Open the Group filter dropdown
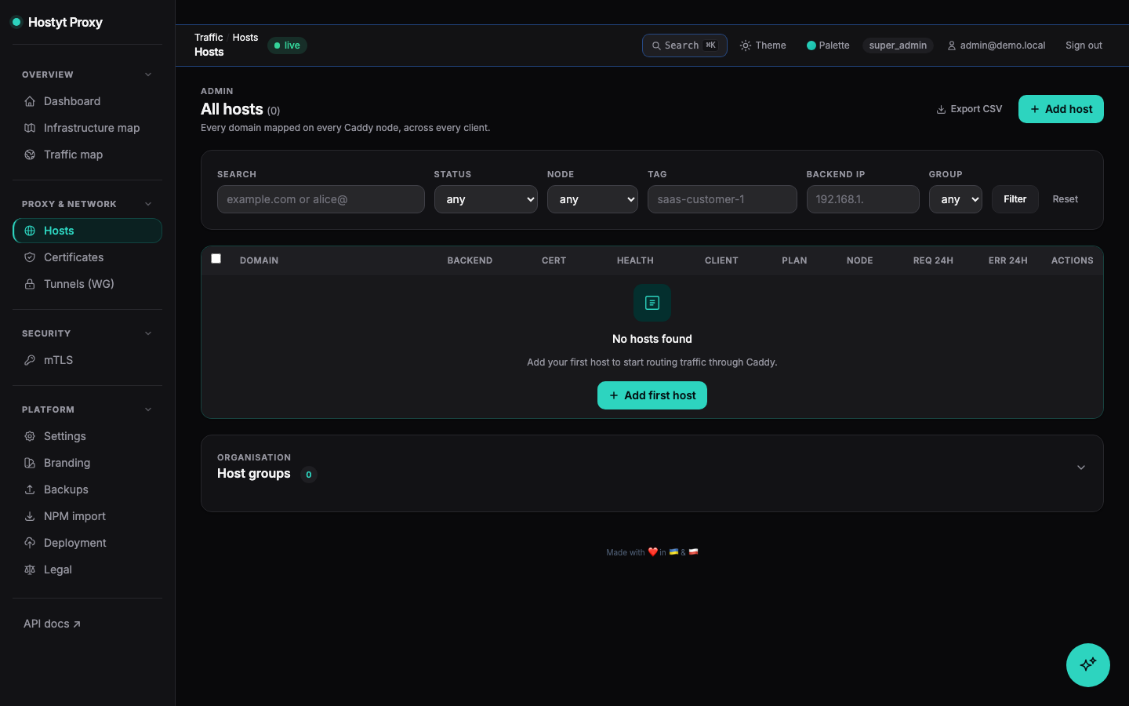This screenshot has width=1129, height=706. click(956, 199)
